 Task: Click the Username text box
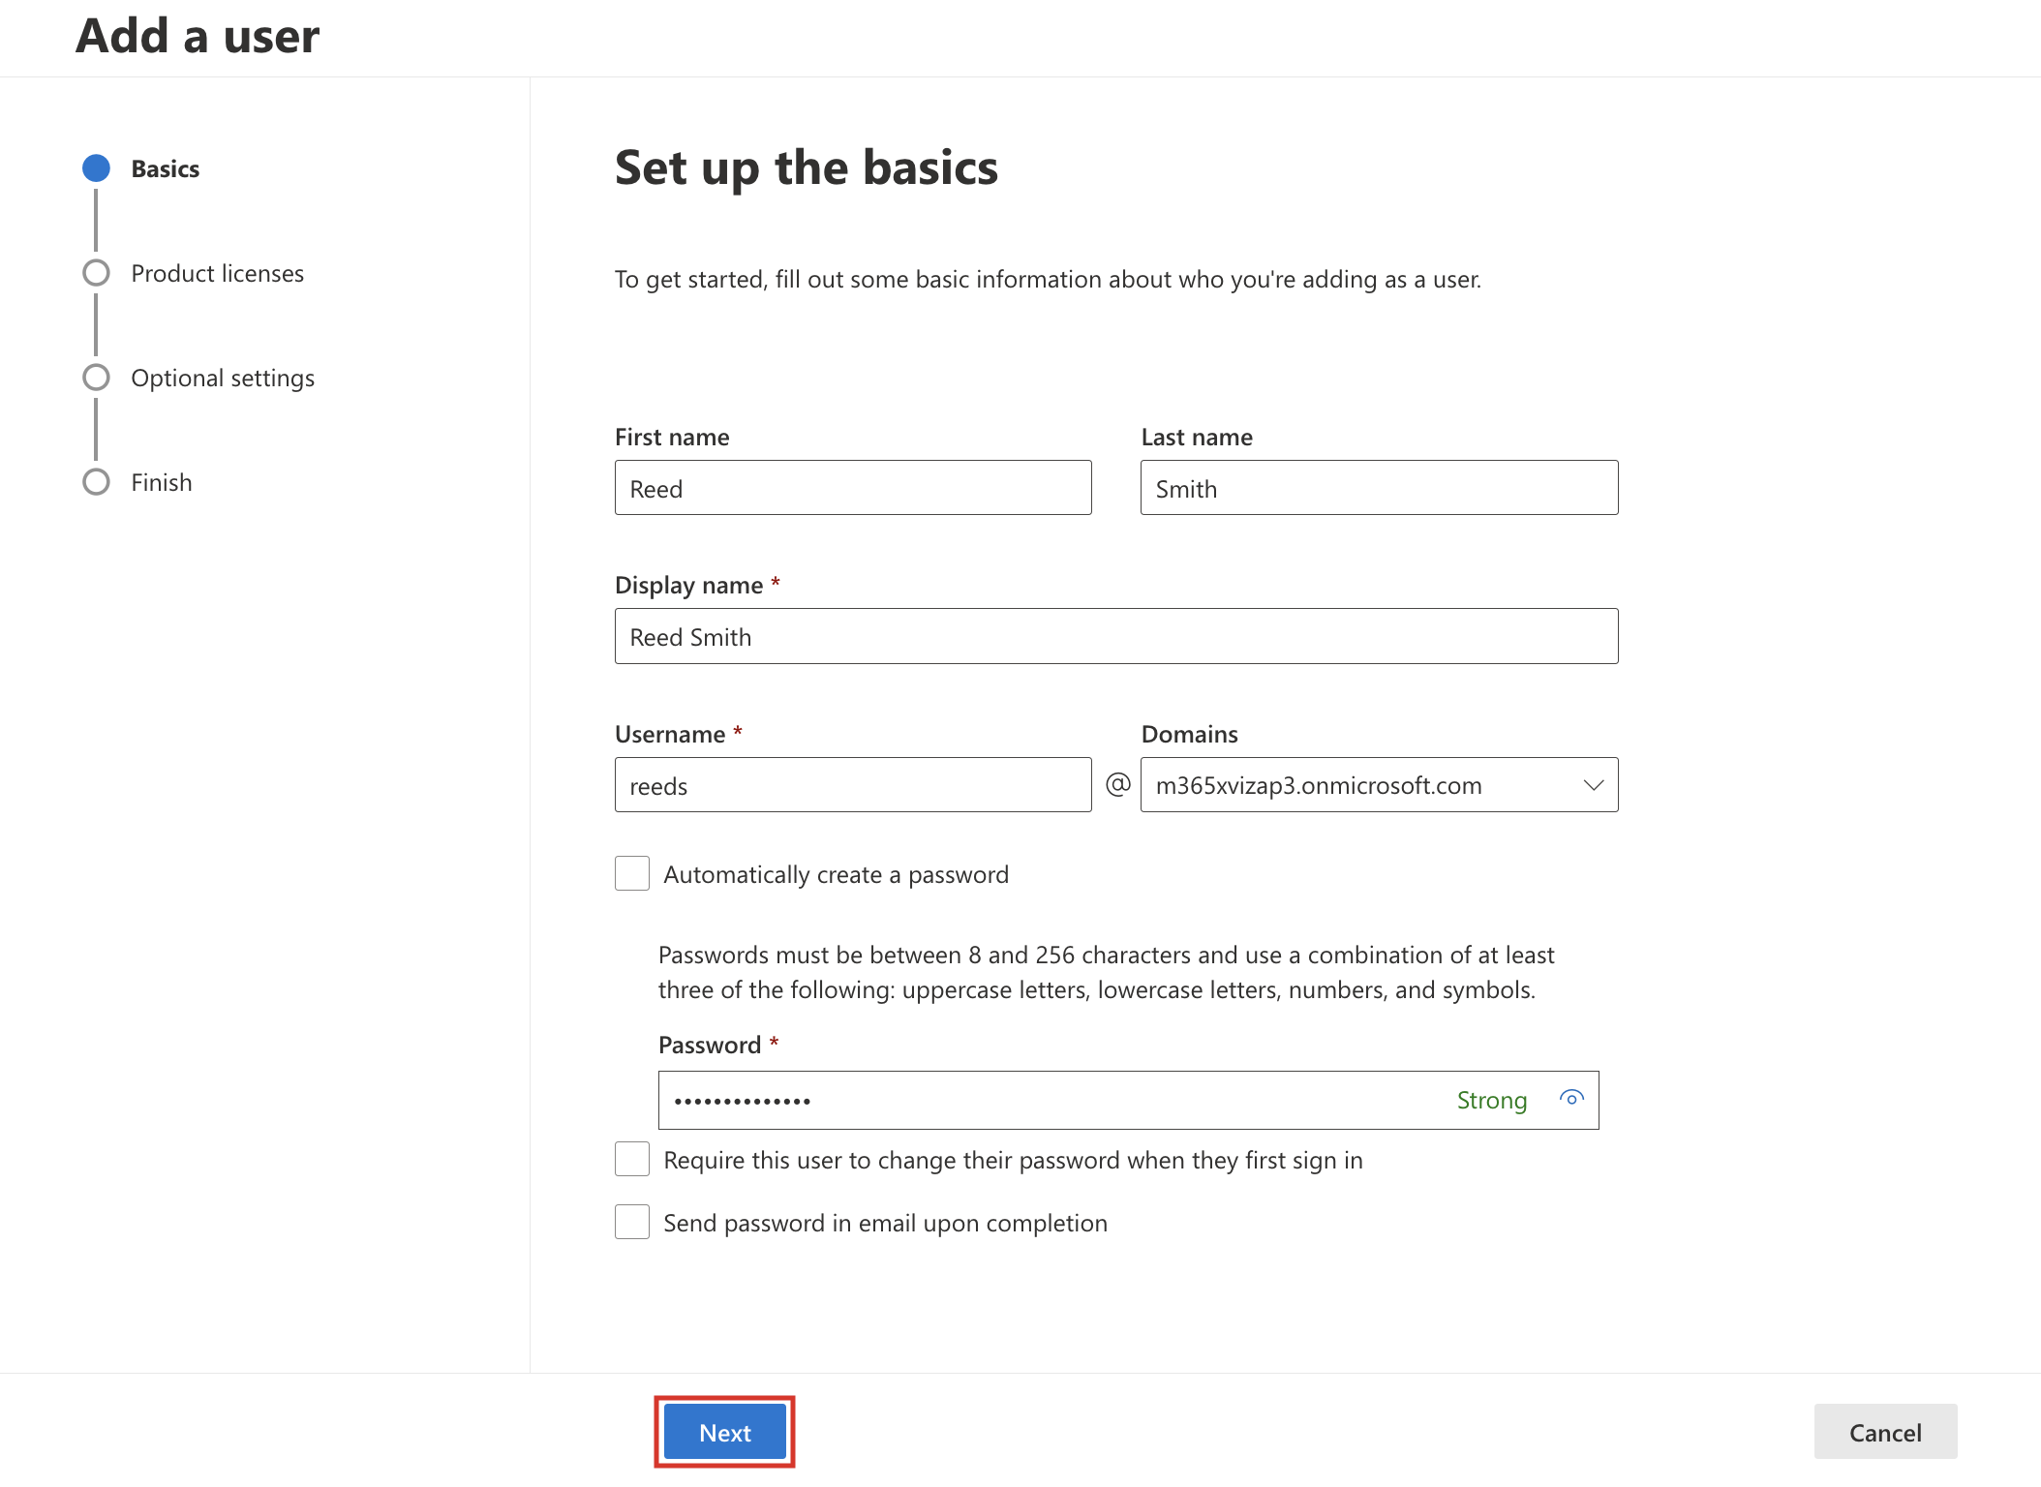[x=852, y=785]
